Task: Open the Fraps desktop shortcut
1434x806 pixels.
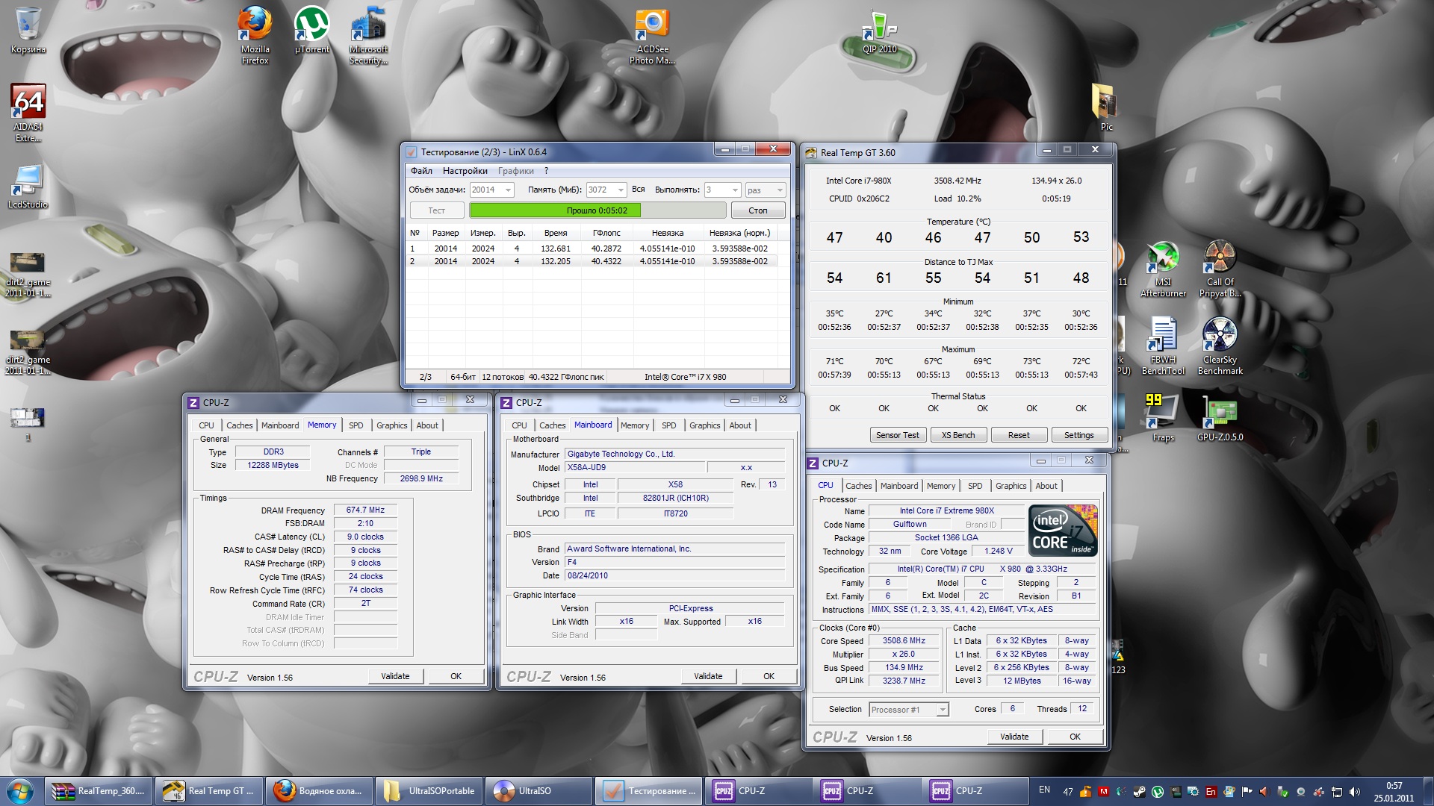Action: (1163, 419)
